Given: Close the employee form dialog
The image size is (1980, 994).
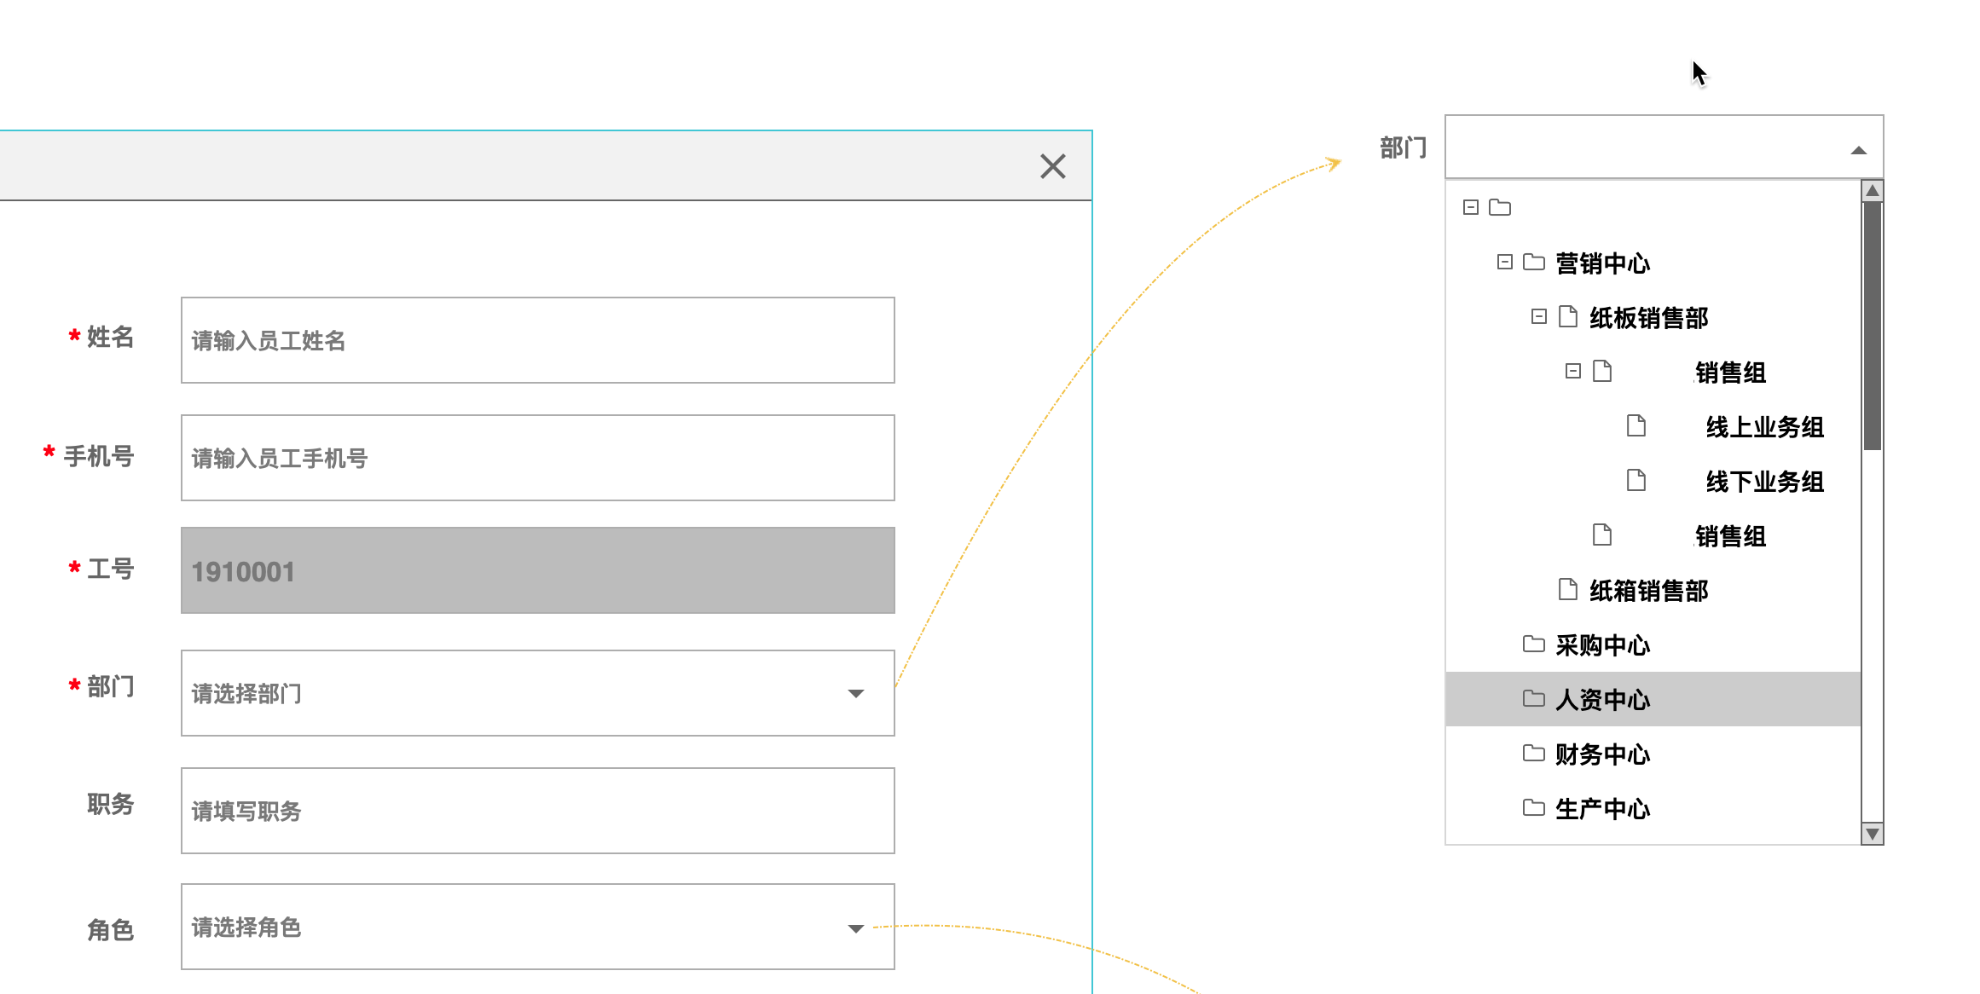Looking at the screenshot, I should (x=1052, y=166).
